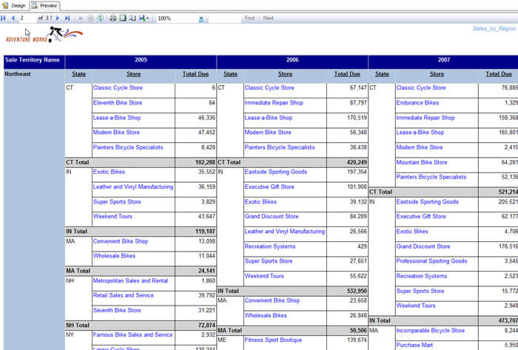
Task: Refresh the report preview
Action: pos(100,18)
